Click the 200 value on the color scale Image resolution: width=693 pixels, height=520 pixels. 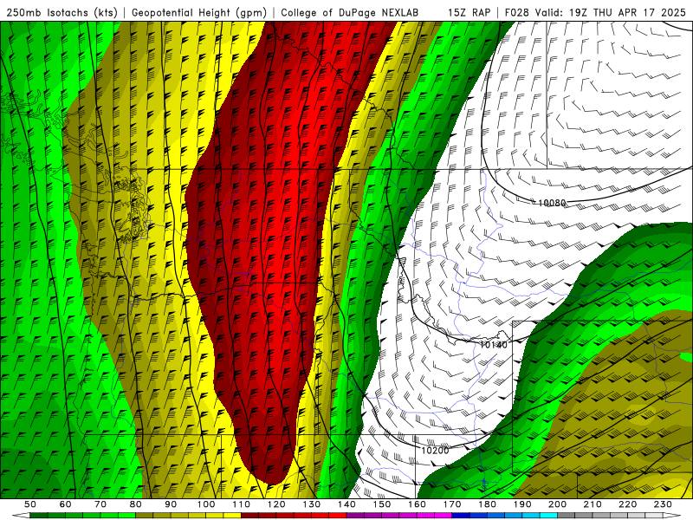click(x=557, y=504)
